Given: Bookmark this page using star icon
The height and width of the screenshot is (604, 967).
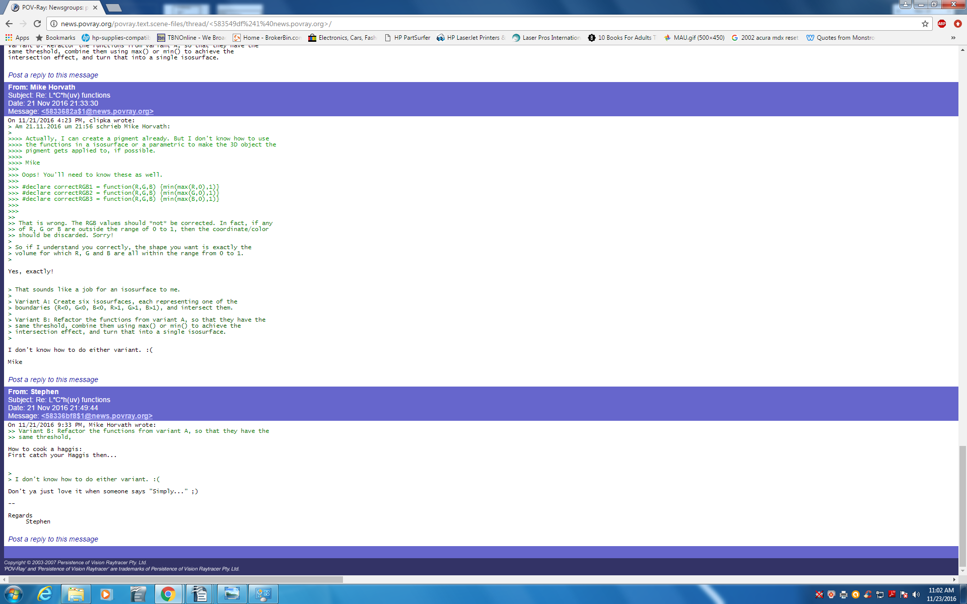Looking at the screenshot, I should (925, 24).
